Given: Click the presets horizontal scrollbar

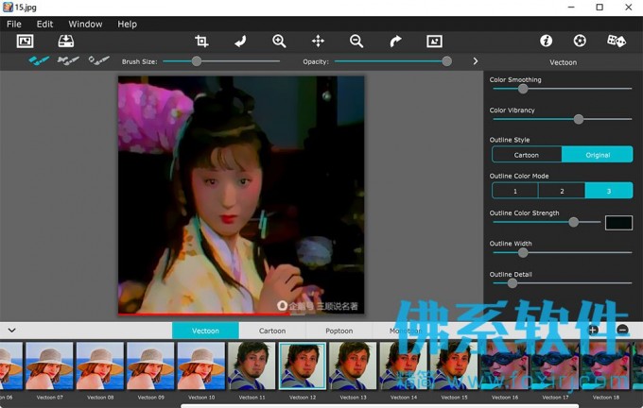Looking at the screenshot, I should [x=380, y=406].
